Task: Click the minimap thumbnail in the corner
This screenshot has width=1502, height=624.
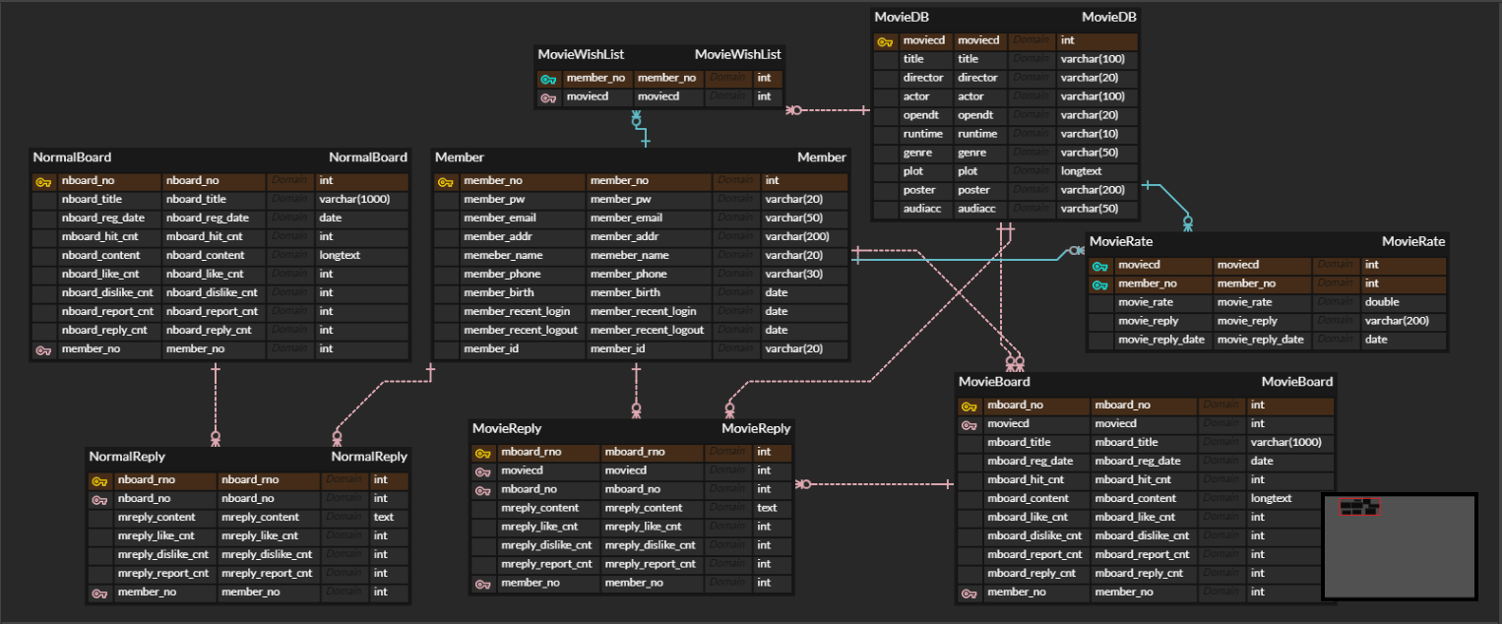Action: 1399,545
